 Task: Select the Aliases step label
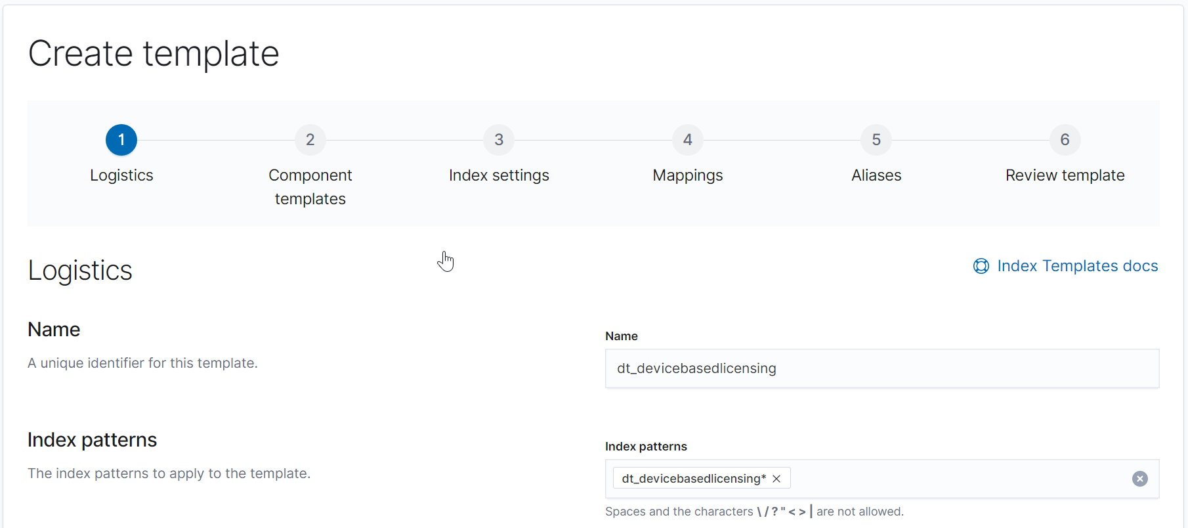(876, 175)
